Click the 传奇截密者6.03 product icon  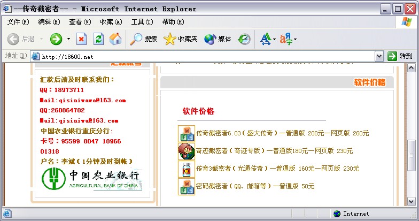point(187,134)
